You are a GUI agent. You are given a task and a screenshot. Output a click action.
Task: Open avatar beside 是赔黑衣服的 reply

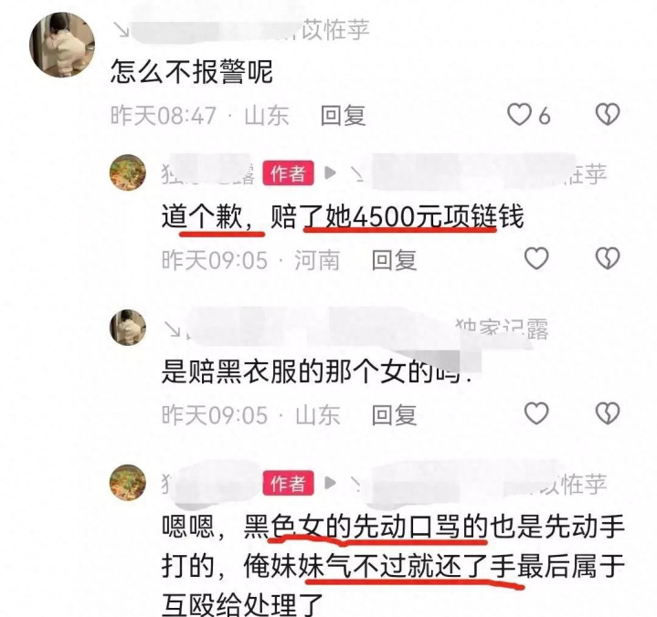128,328
